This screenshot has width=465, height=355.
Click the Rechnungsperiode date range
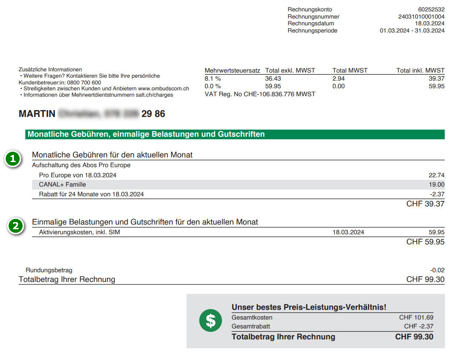tap(412, 30)
